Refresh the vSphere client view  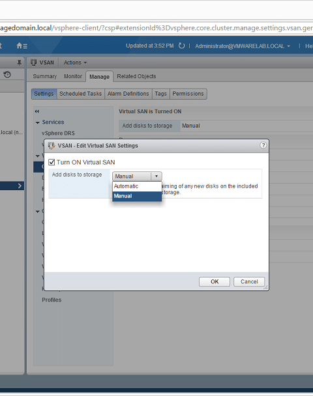pyautogui.click(x=181, y=46)
